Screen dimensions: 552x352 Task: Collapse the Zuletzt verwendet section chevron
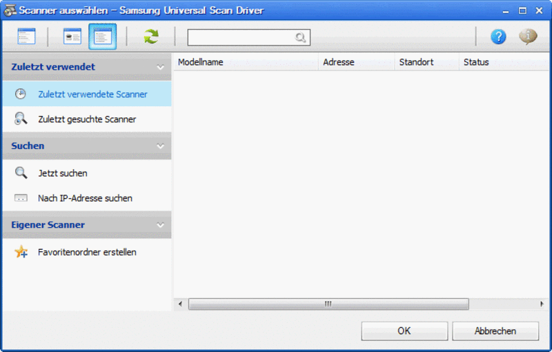(161, 67)
